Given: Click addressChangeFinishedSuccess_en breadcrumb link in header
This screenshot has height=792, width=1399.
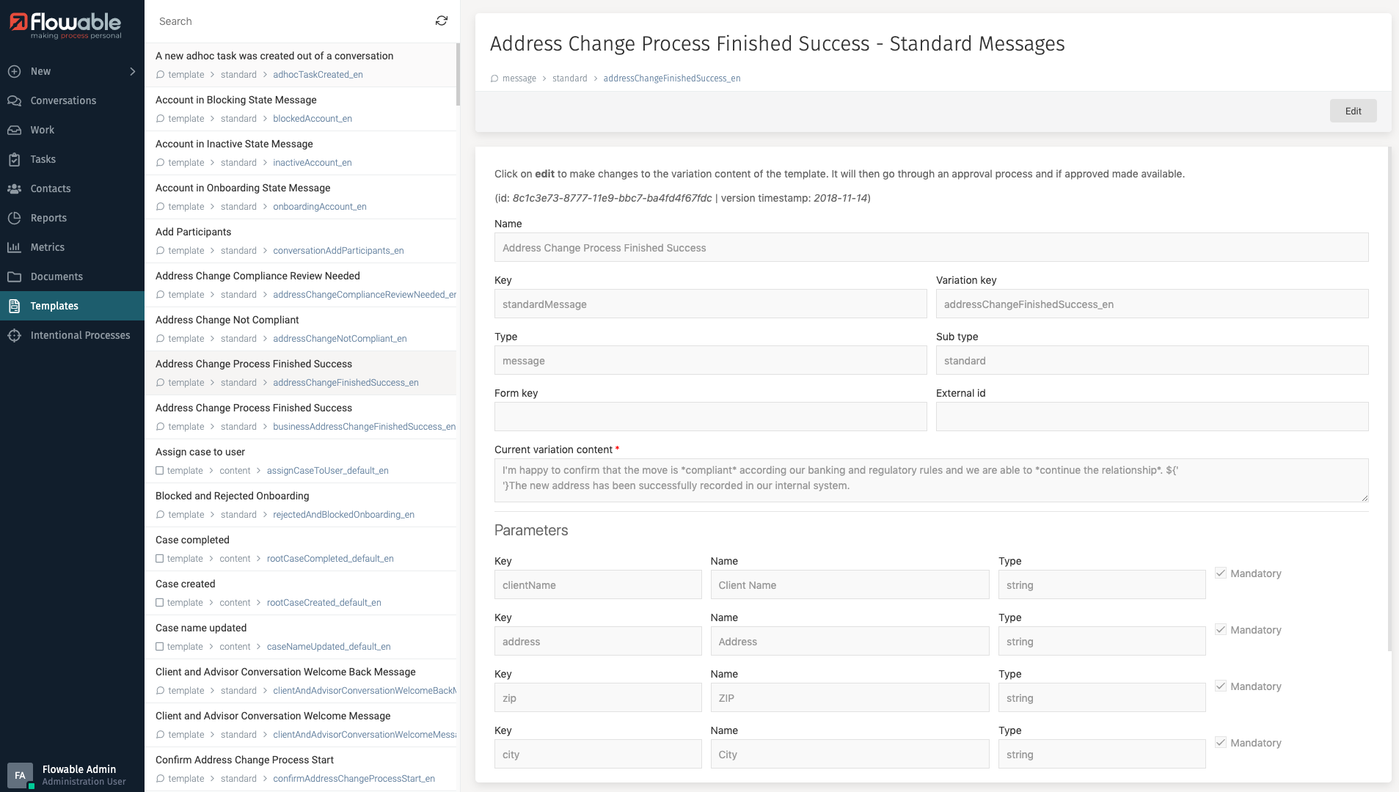Looking at the screenshot, I should (x=671, y=78).
